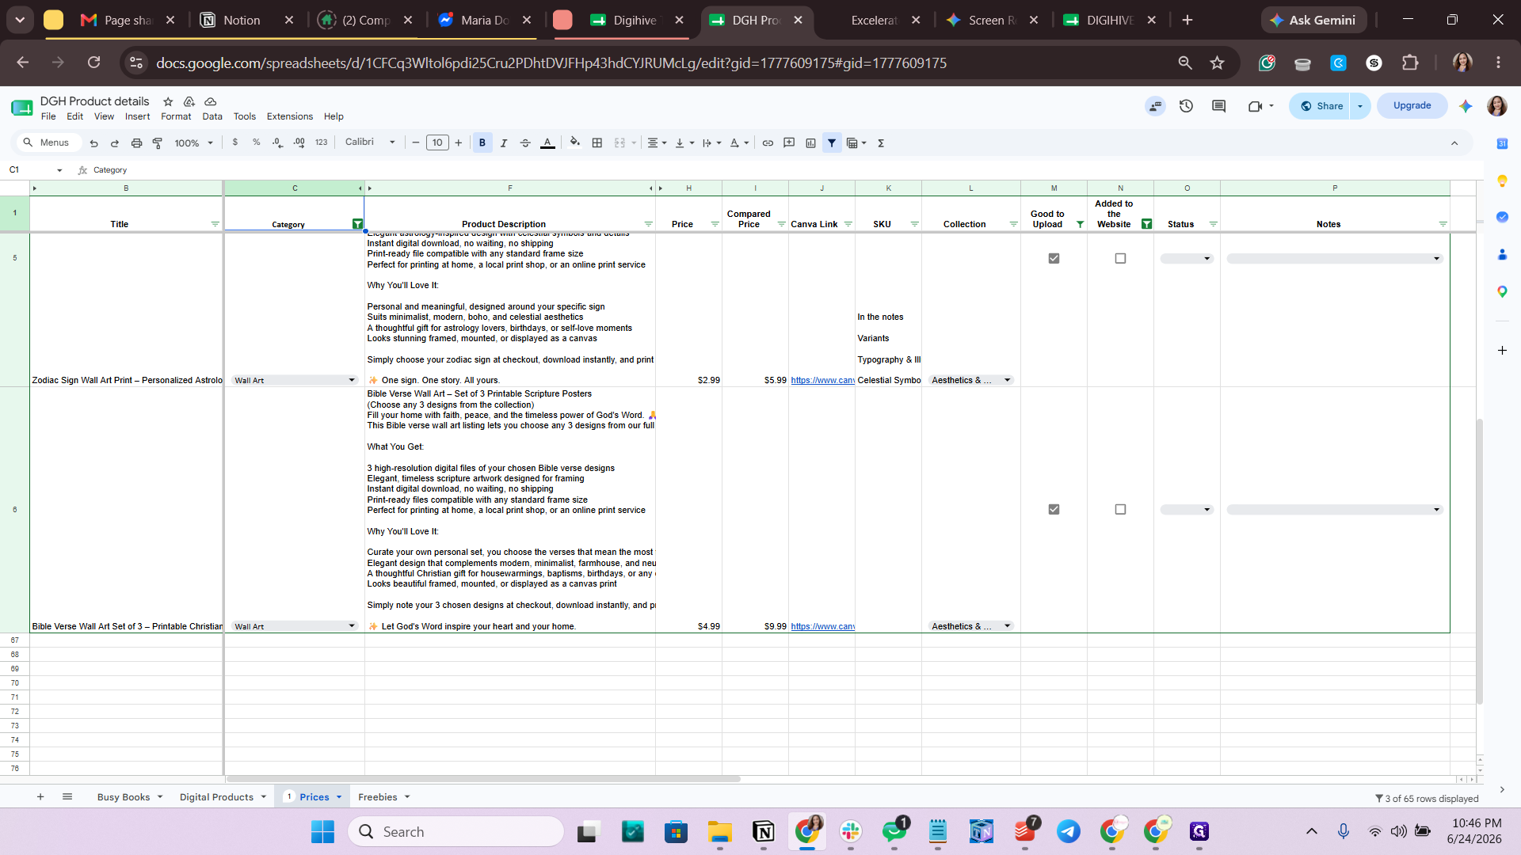Redo the last action in toolbar
This screenshot has height=855, width=1521.
(115, 143)
